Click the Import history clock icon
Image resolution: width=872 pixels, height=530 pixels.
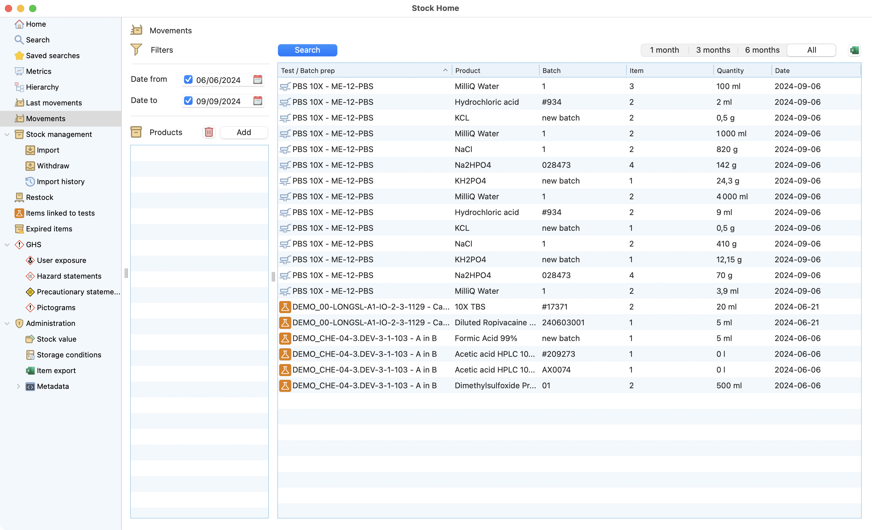(30, 182)
